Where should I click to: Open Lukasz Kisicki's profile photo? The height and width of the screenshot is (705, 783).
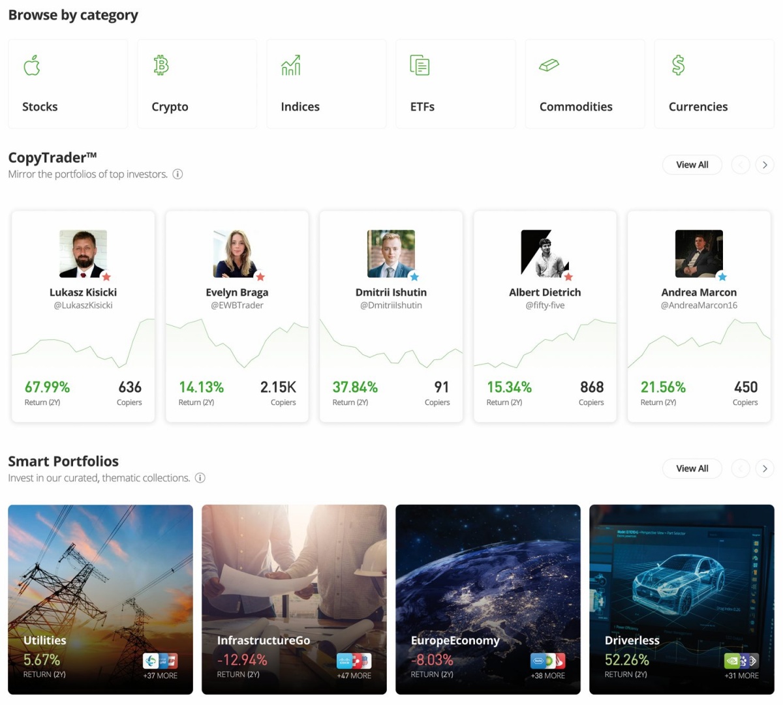click(x=83, y=254)
